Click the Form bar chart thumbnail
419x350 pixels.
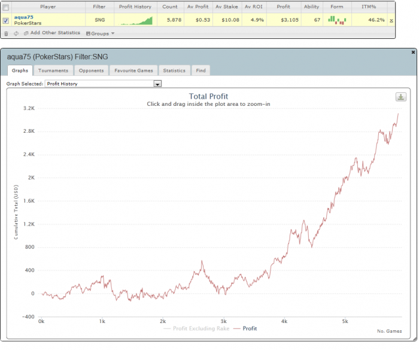(x=337, y=20)
